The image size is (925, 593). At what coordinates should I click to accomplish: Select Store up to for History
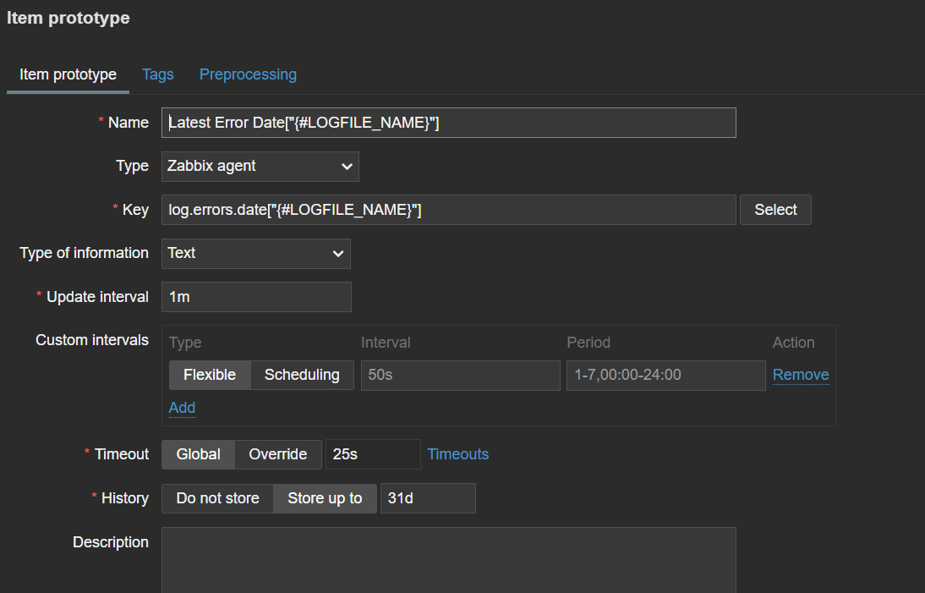click(325, 498)
